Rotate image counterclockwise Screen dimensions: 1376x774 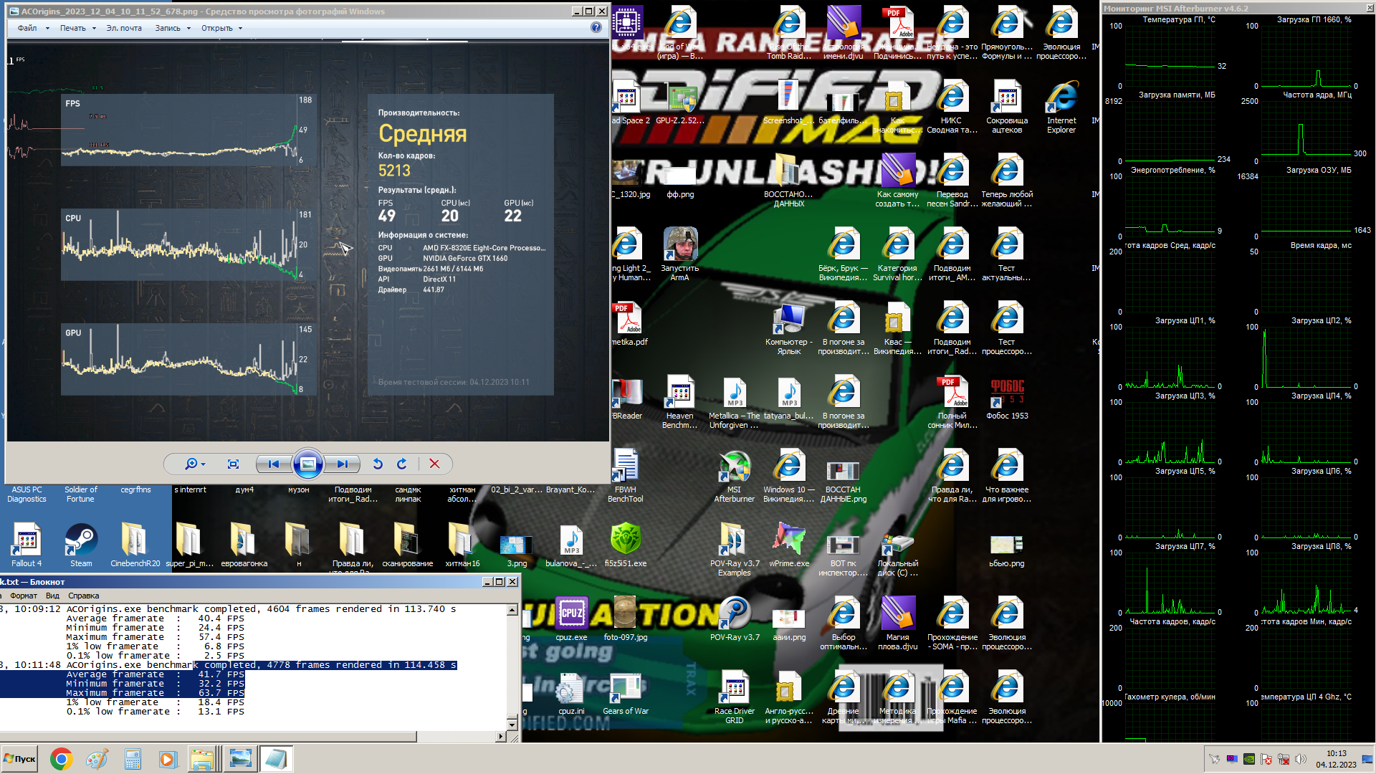(x=378, y=464)
